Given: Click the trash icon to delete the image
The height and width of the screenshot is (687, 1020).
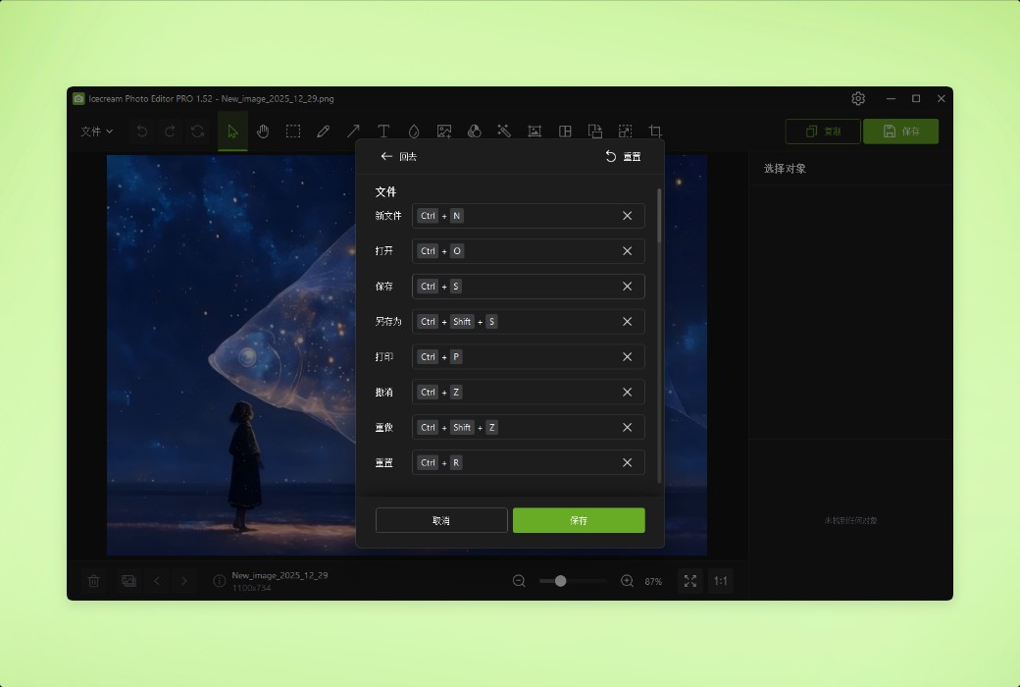Looking at the screenshot, I should coord(93,581).
